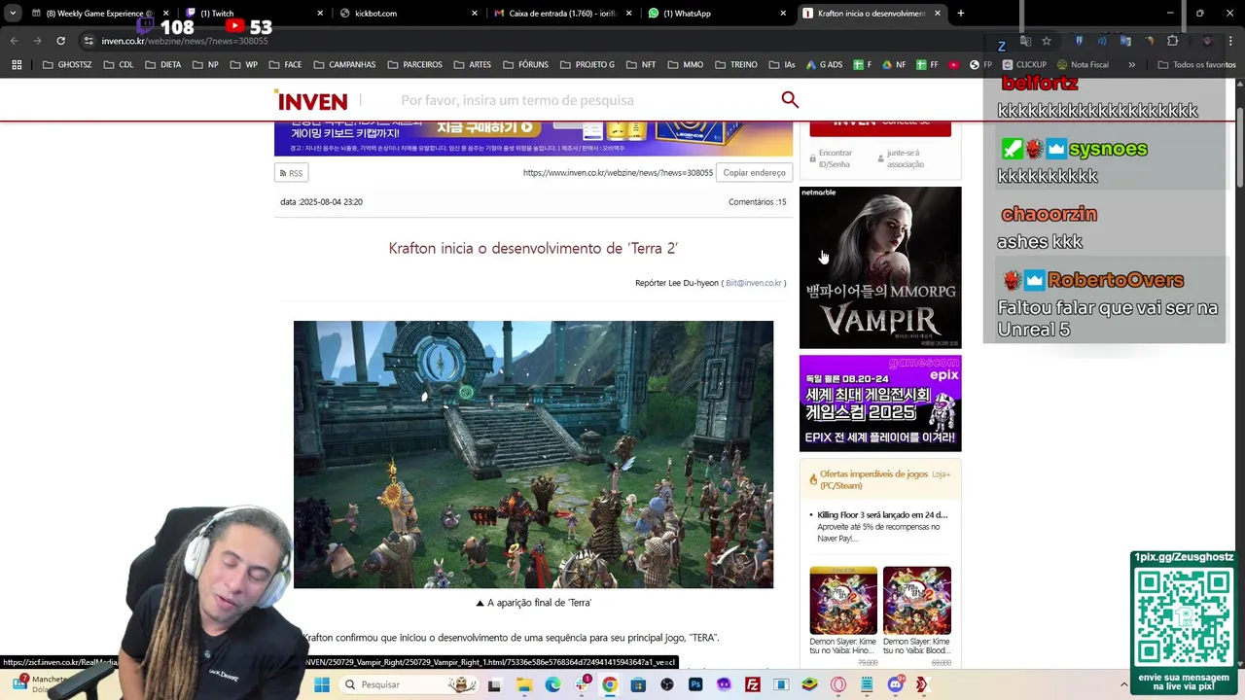Open the Vampir MMORPG banner ad

(x=880, y=267)
